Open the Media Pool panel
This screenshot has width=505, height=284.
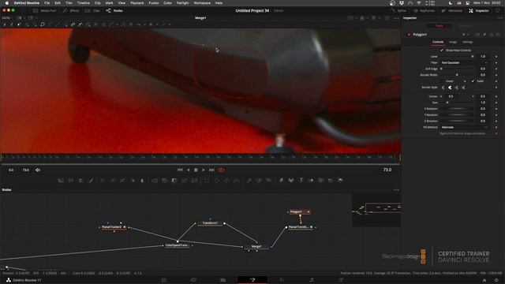pos(44,10)
